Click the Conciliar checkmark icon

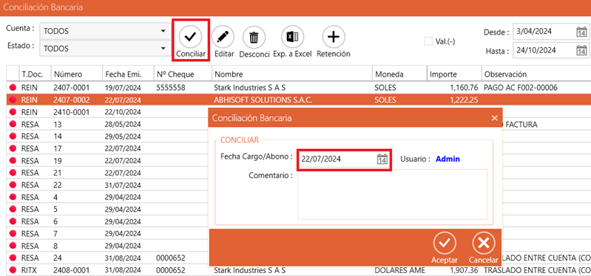tap(190, 36)
